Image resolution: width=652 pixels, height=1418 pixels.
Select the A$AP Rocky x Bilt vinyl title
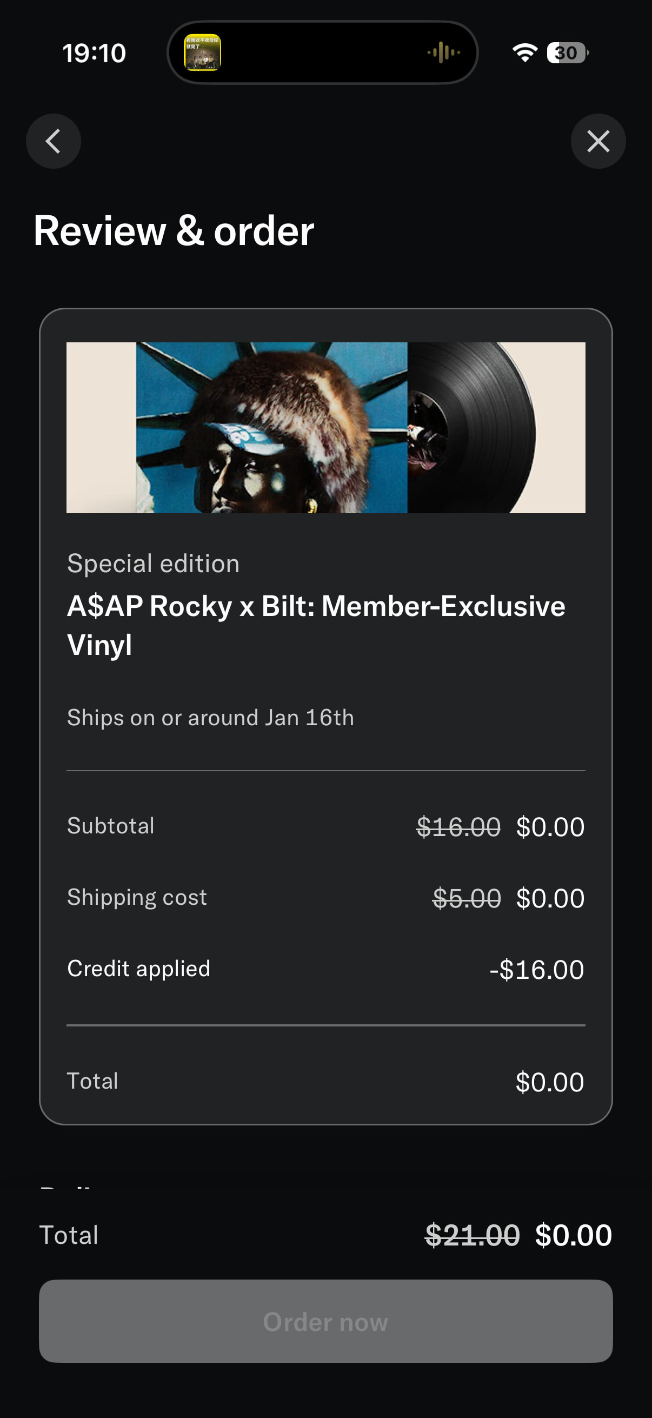316,625
